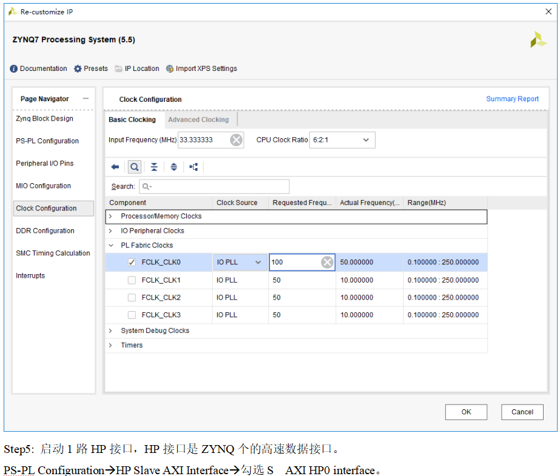This screenshot has height=476, width=560.
Task: Collapse the Page Navigator panel
Action: point(86,98)
